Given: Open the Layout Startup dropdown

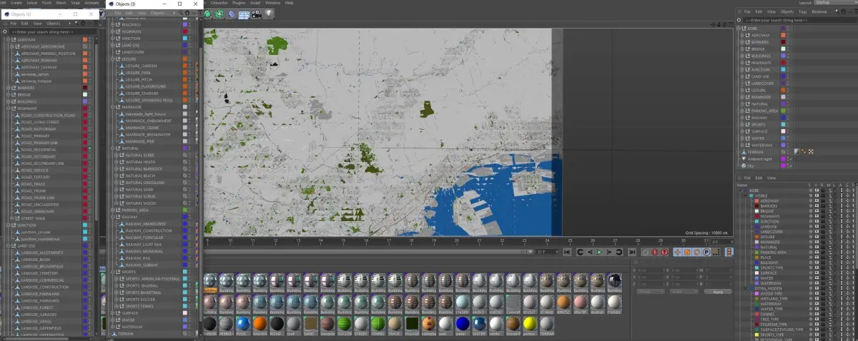Looking at the screenshot, I should click(834, 2).
